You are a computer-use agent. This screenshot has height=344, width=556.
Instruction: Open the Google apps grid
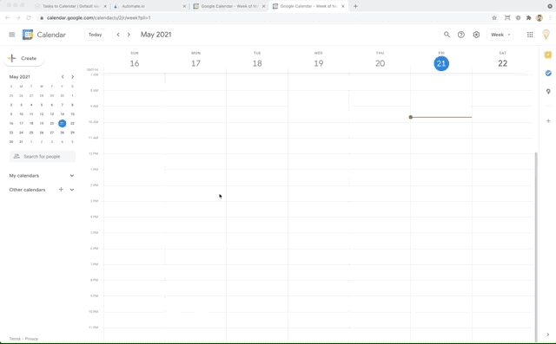point(530,35)
